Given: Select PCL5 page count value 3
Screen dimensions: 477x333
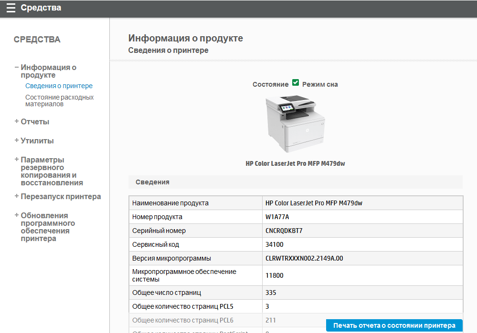Looking at the screenshot, I should (267, 306).
